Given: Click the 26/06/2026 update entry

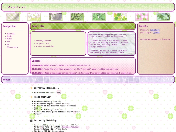Looking at the screenshot, I should [61, 65].
